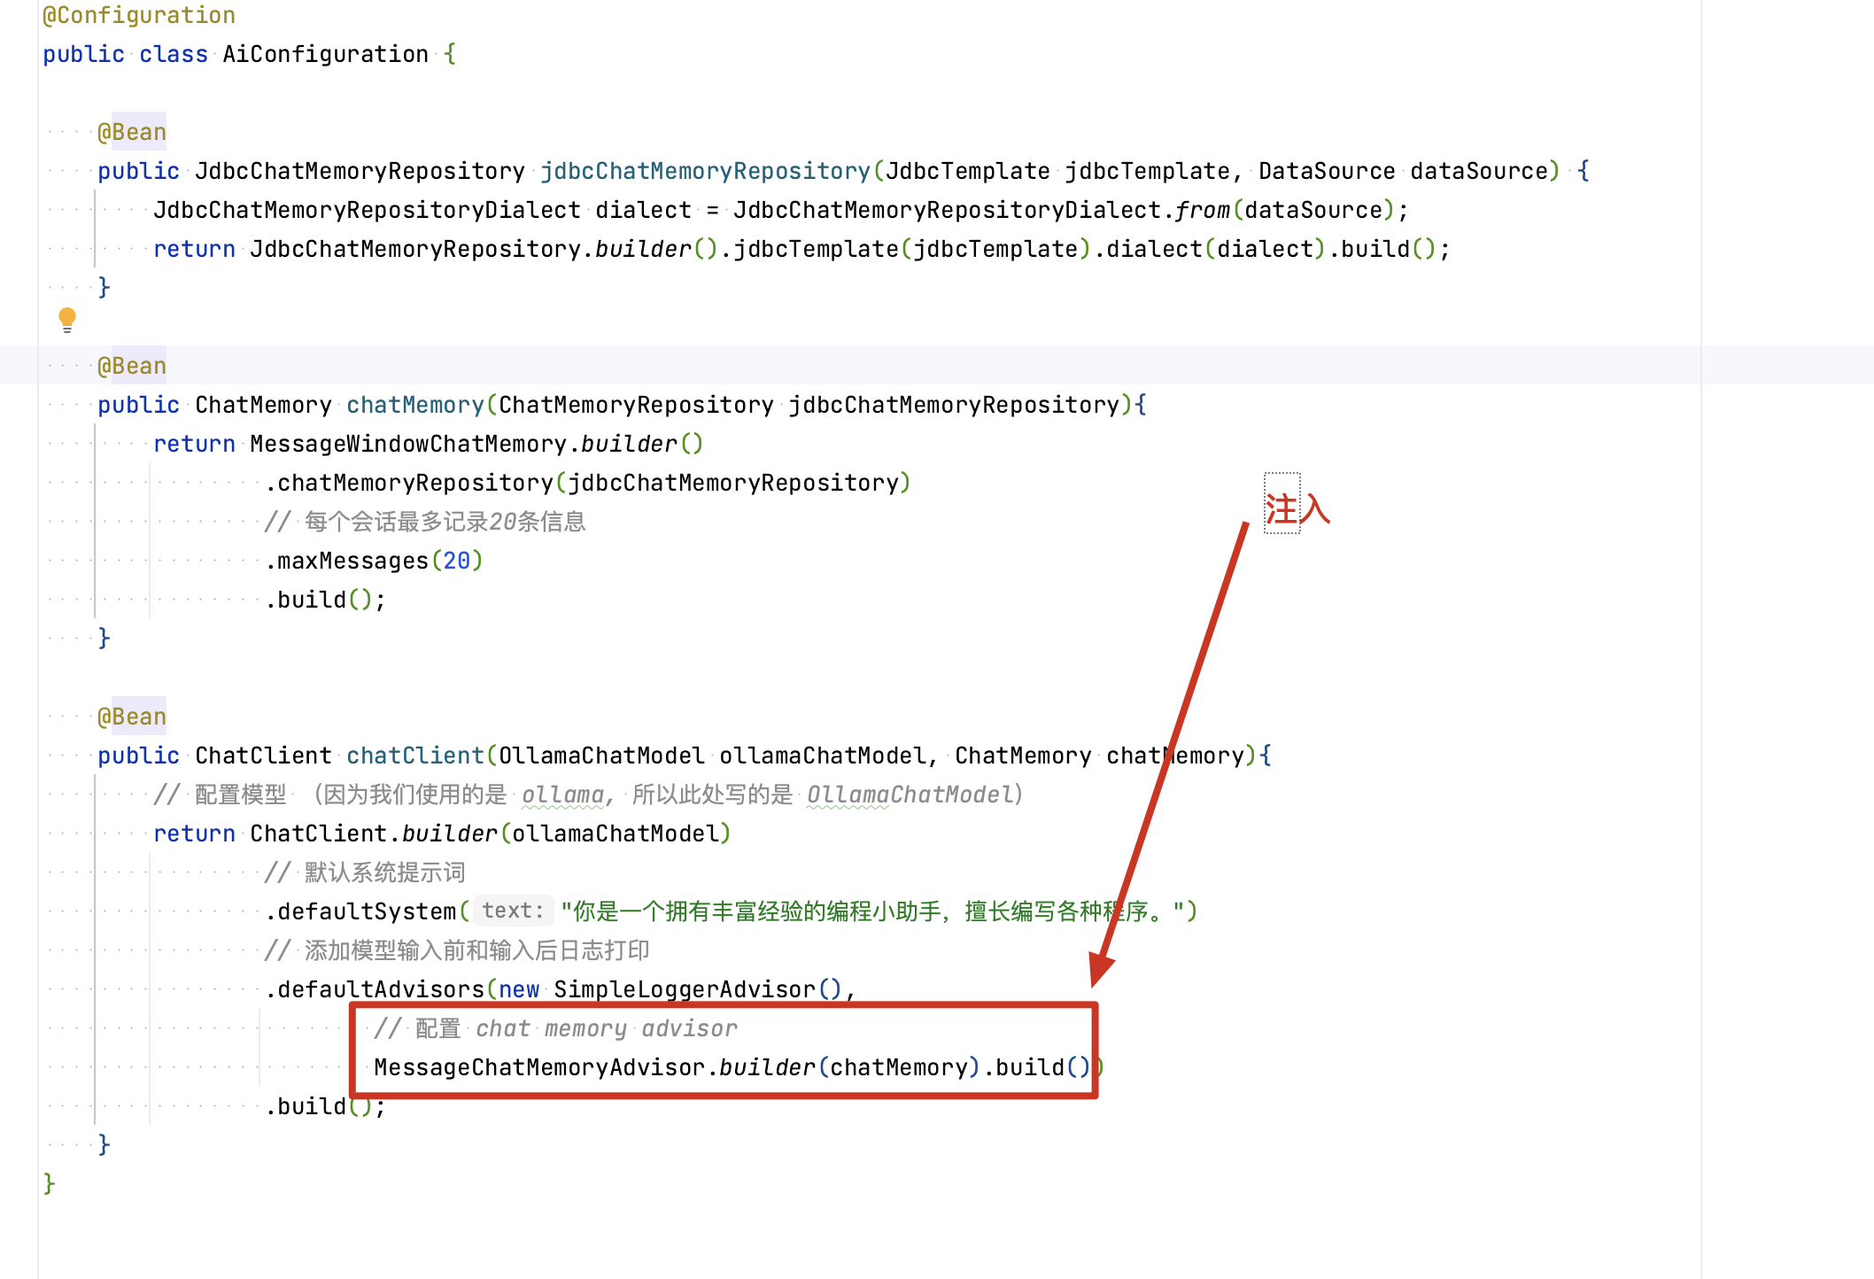Image resolution: width=1874 pixels, height=1279 pixels.
Task: Click the jdbcChatMemoryRepository method declaration name
Action: click(x=705, y=171)
